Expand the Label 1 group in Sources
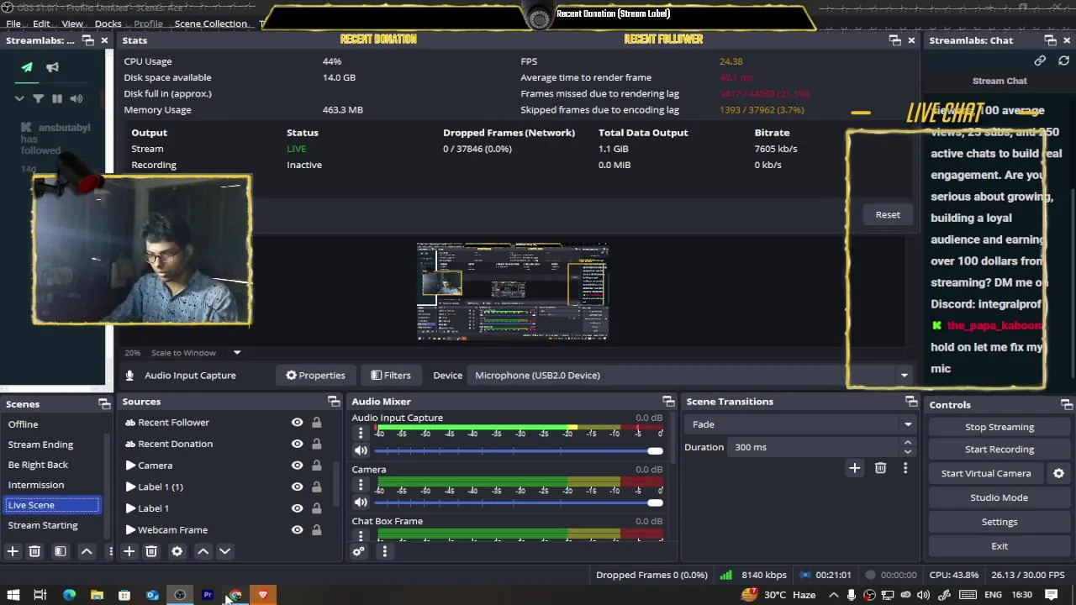Image resolution: width=1076 pixels, height=605 pixels. click(x=130, y=508)
